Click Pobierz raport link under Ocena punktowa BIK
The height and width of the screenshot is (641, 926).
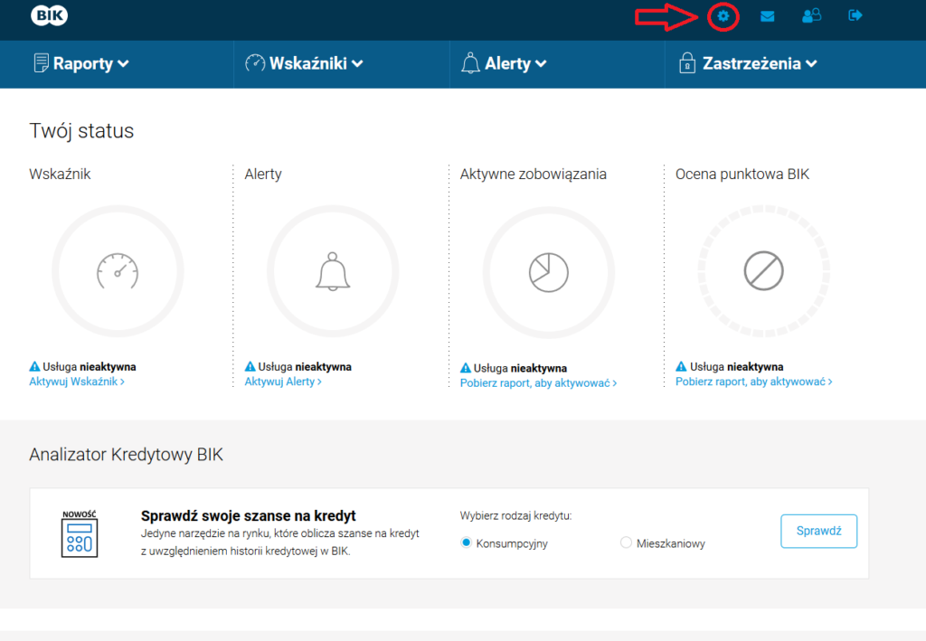pyautogui.click(x=753, y=382)
